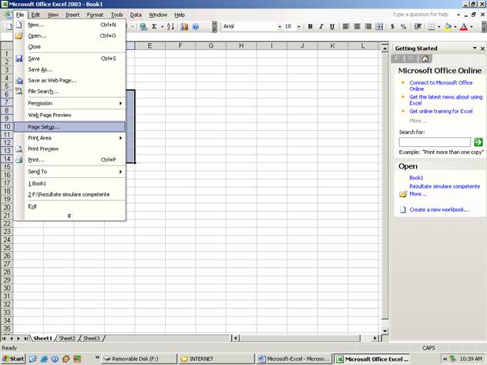Open Rezultate simulare competente from task pane
This screenshot has height=365, width=487.
(x=445, y=186)
